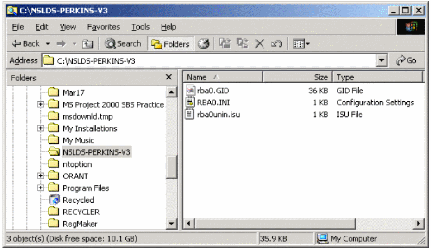
Task: Sort files by Name column header
Action: click(223, 77)
